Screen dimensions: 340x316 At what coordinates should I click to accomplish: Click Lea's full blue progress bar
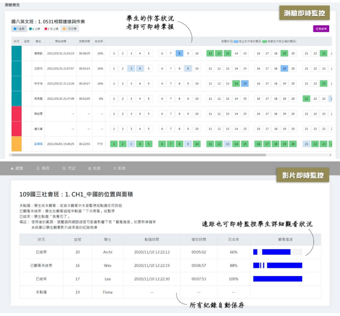[277, 279]
